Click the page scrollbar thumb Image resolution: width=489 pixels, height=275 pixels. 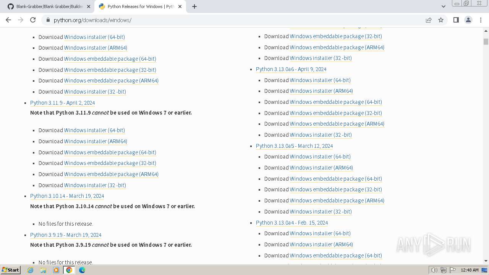486,41
